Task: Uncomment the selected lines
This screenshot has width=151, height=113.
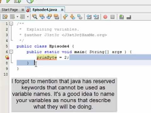Action: [x=129, y=17]
